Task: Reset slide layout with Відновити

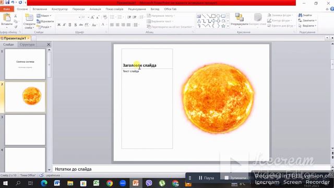Action: point(45,21)
